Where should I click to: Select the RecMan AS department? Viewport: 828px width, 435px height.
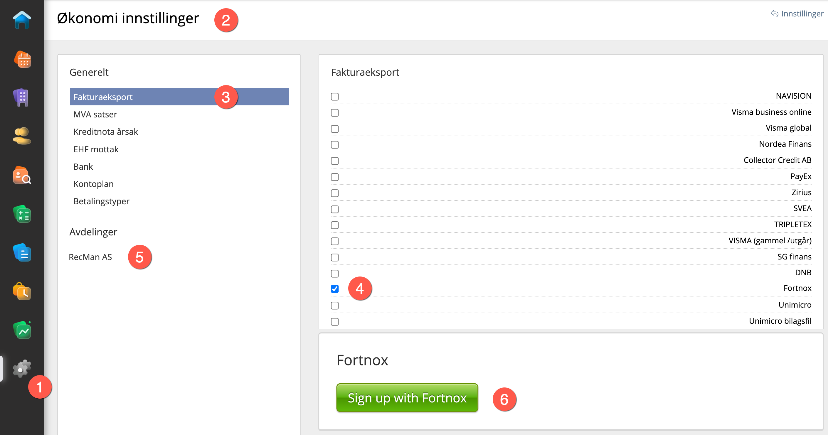tap(90, 257)
